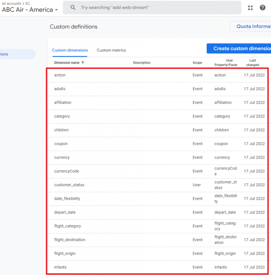Focus the search box

click(x=152, y=7)
